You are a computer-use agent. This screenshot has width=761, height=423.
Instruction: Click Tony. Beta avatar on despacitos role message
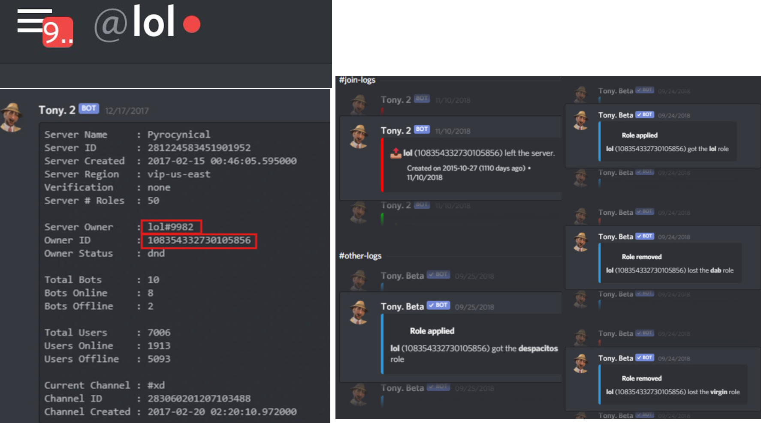[359, 312]
